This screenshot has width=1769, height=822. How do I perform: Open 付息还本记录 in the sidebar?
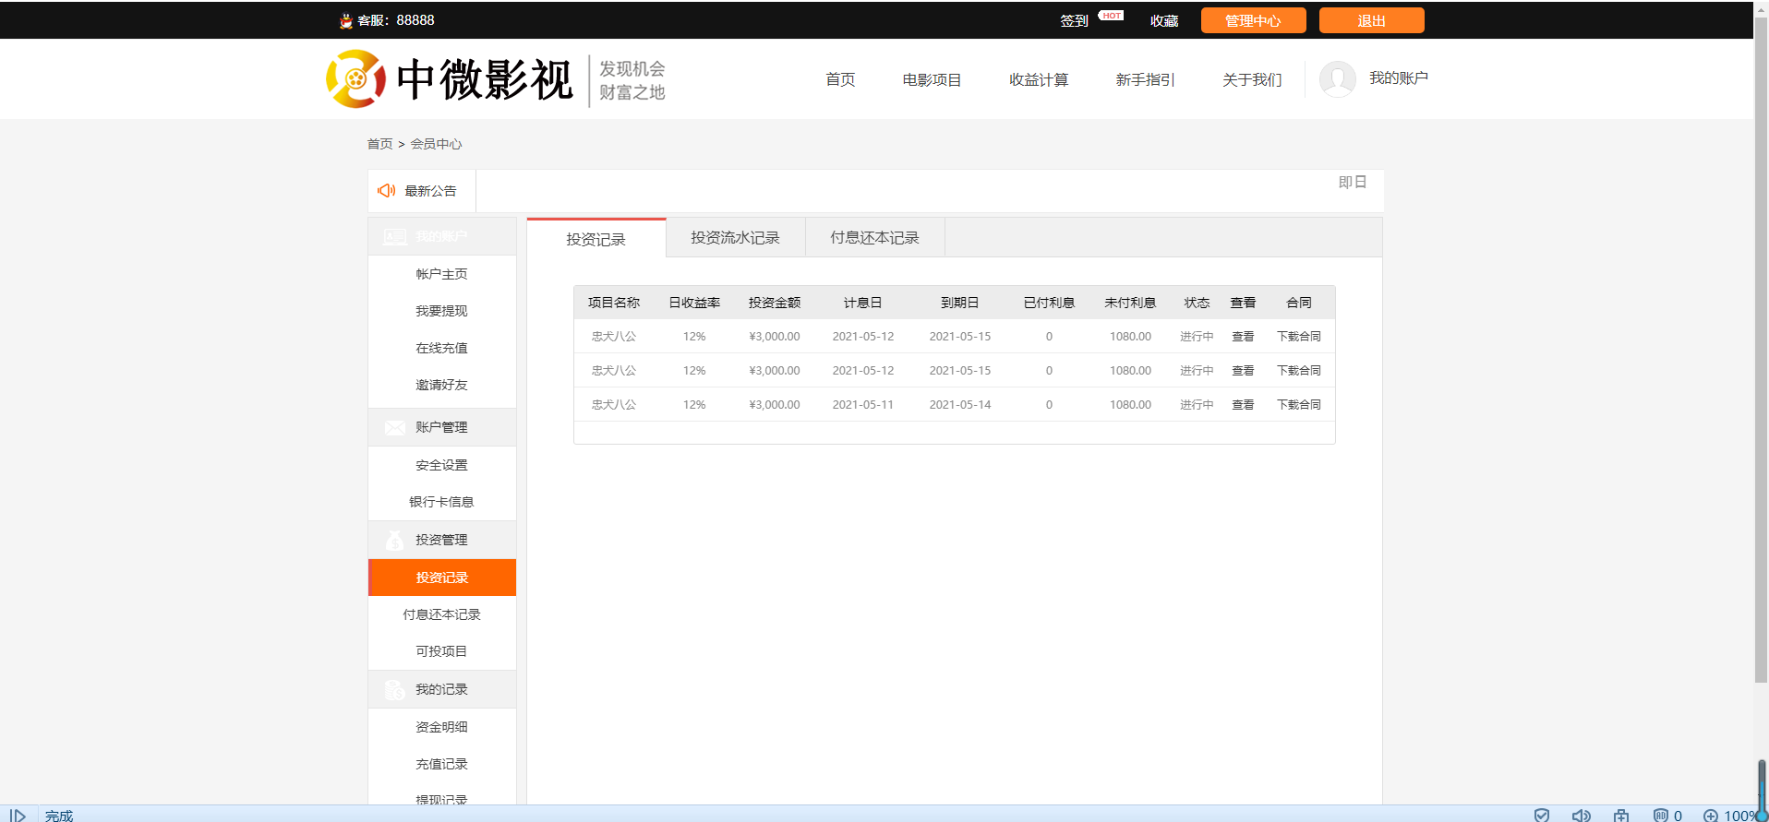click(x=442, y=614)
